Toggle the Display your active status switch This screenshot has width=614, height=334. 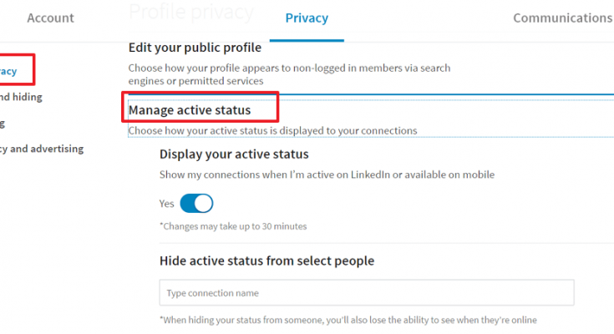pyautogui.click(x=196, y=204)
